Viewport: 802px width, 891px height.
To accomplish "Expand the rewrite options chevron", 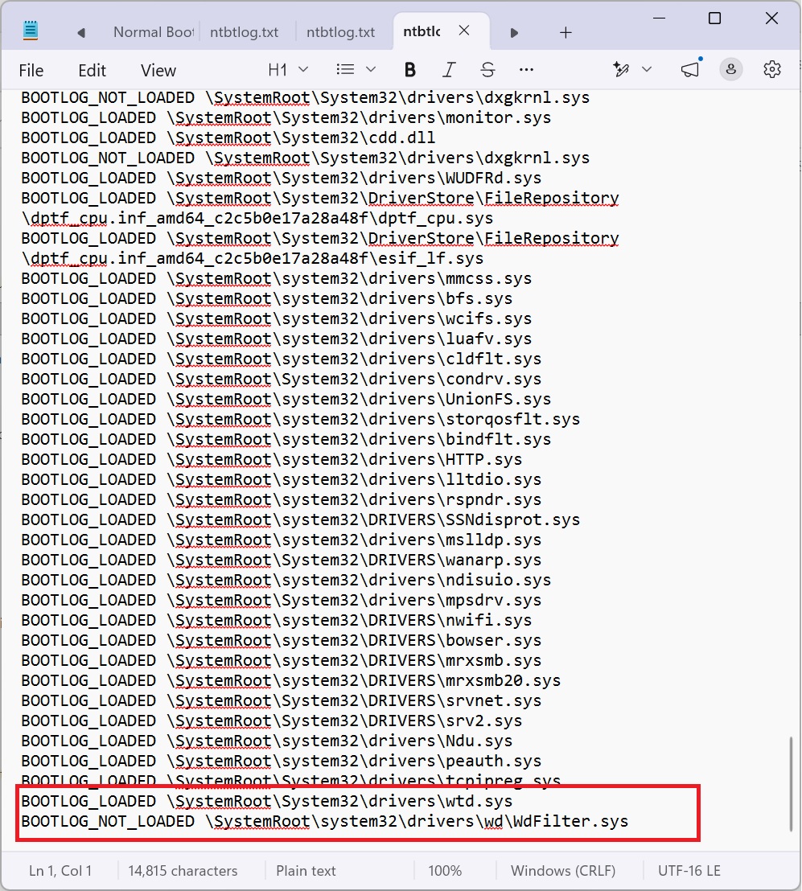I will pyautogui.click(x=646, y=69).
